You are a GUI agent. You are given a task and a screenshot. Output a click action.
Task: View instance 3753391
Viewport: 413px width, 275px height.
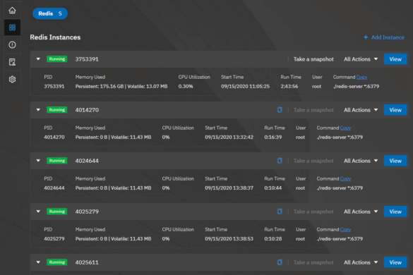395,59
